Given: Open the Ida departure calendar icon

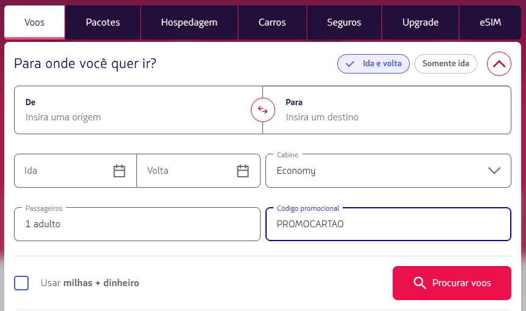Looking at the screenshot, I should pyautogui.click(x=119, y=171).
